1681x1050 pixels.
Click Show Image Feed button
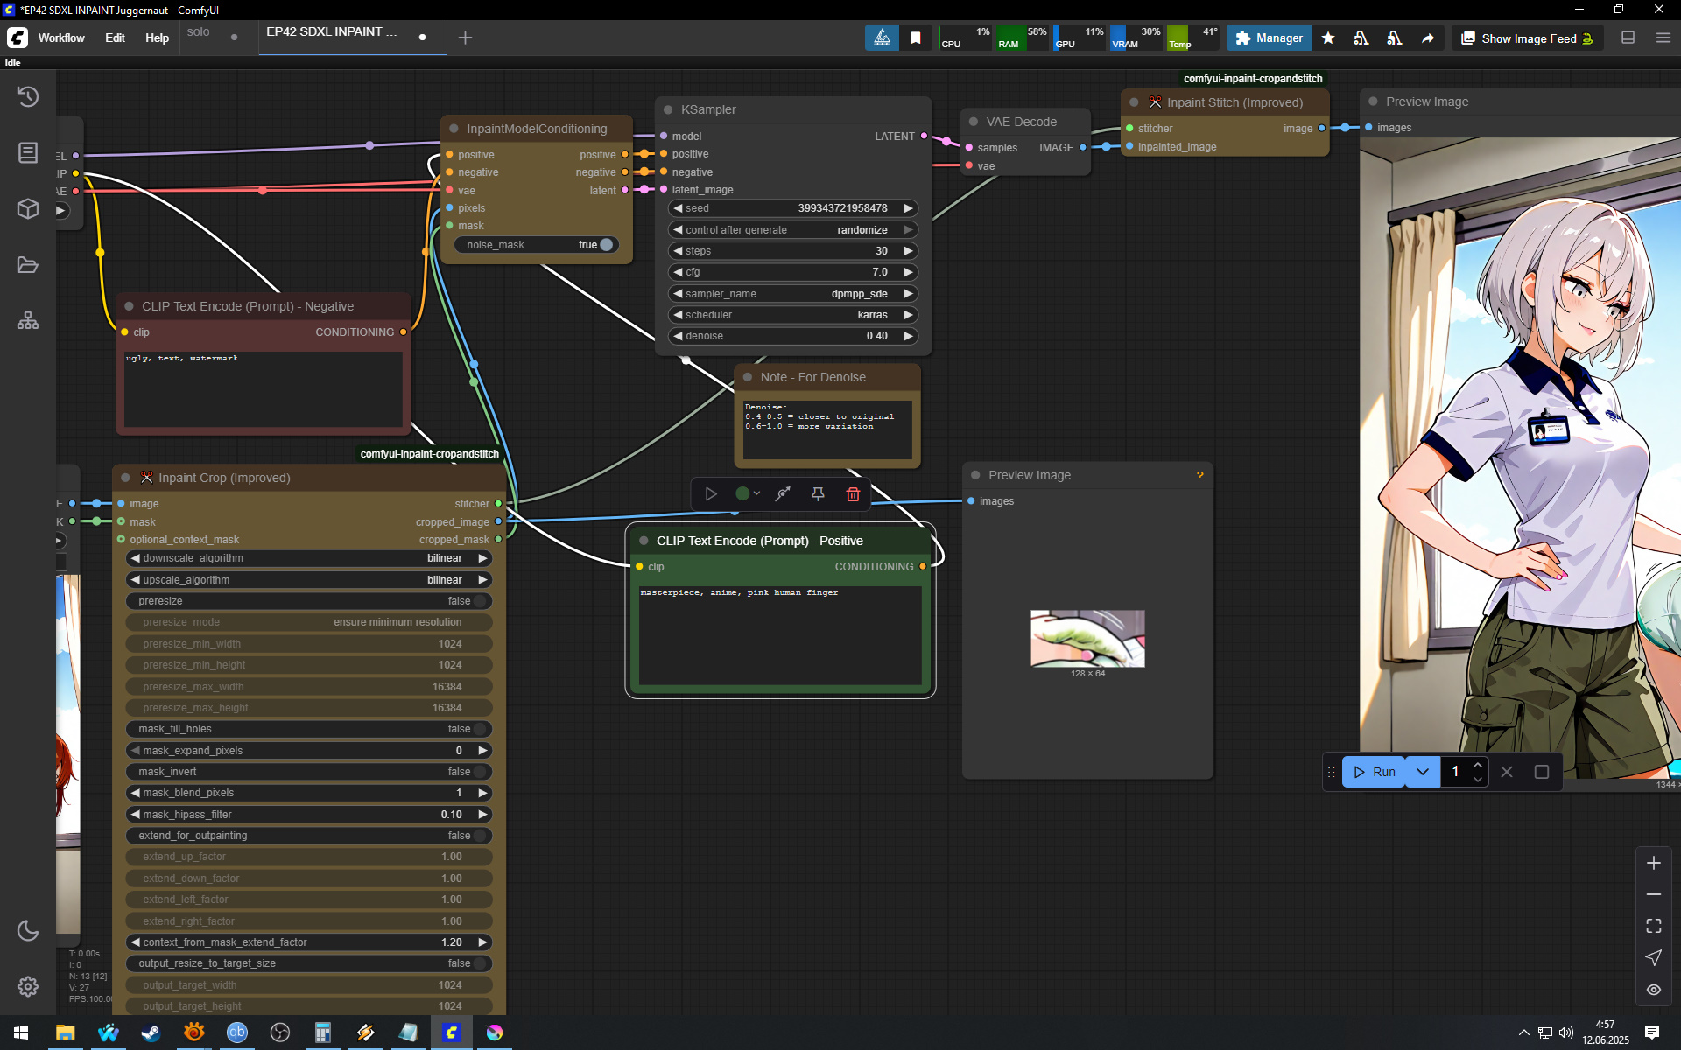(x=1528, y=38)
